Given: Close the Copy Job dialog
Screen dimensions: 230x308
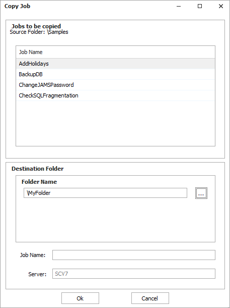Looking at the screenshot, I should pos(221,6).
